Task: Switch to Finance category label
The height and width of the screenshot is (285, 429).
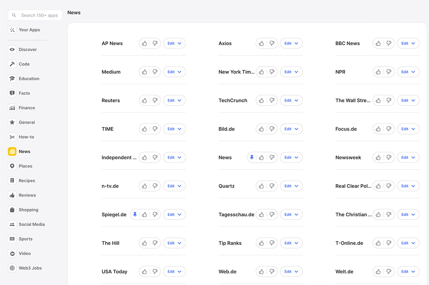Action: pos(27,108)
